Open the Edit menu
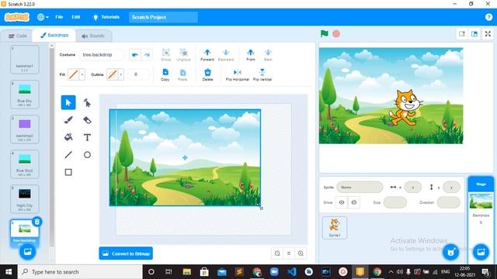Image resolution: width=497 pixels, height=279 pixels. click(x=76, y=17)
